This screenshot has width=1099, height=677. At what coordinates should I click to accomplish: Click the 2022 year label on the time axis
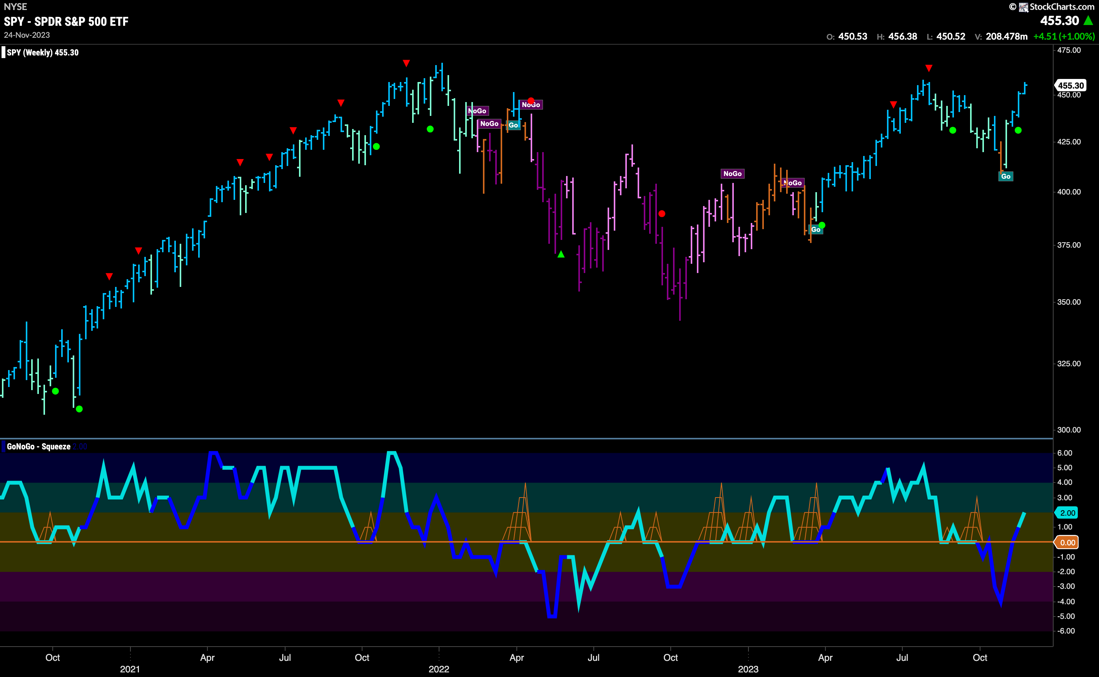pos(438,669)
